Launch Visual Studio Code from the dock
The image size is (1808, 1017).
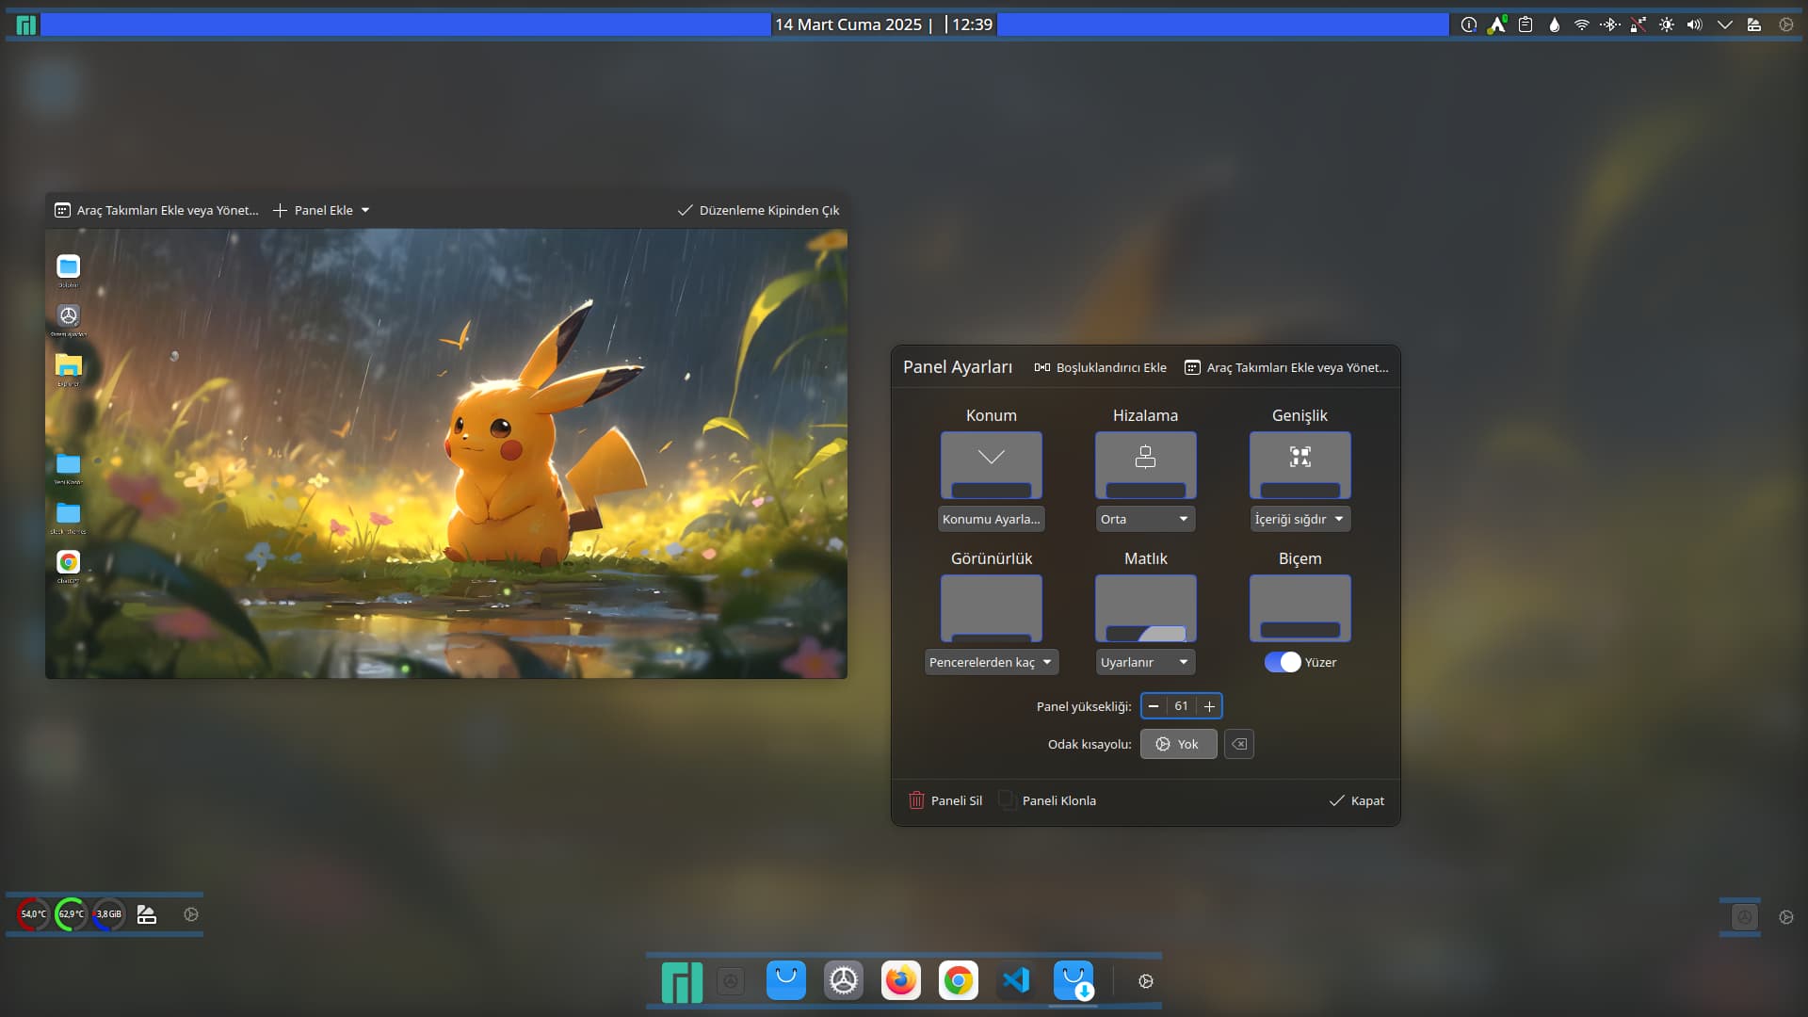tap(1016, 980)
